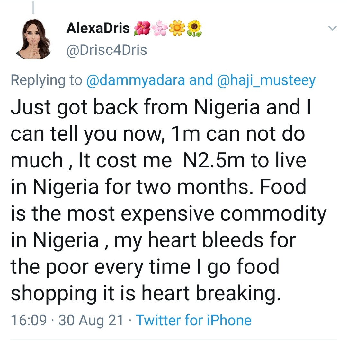Visit the @Drisc4Dris handle
The height and width of the screenshot is (343, 347).
[x=107, y=50]
